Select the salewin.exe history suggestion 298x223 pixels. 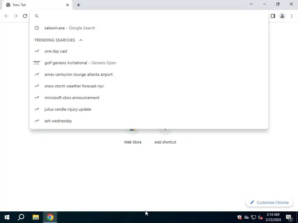[x=149, y=28]
